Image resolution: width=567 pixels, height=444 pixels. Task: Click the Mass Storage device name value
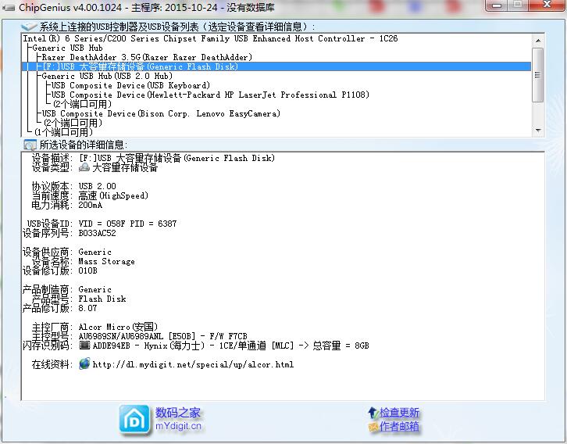point(107,261)
